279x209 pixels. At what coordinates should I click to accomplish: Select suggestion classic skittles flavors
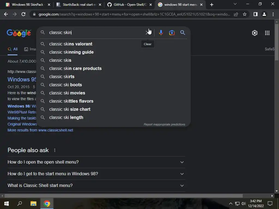point(114,101)
